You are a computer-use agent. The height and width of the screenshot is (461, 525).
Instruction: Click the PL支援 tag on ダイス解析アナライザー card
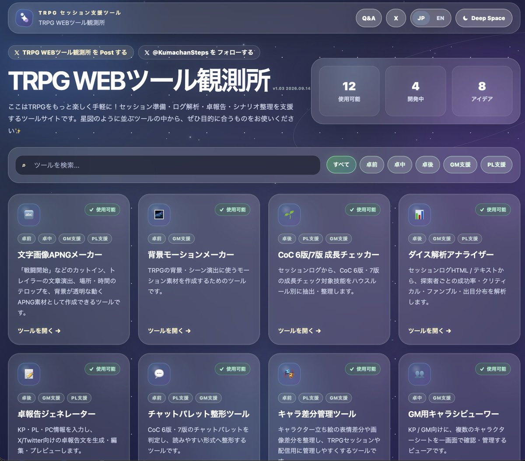(x=470, y=239)
